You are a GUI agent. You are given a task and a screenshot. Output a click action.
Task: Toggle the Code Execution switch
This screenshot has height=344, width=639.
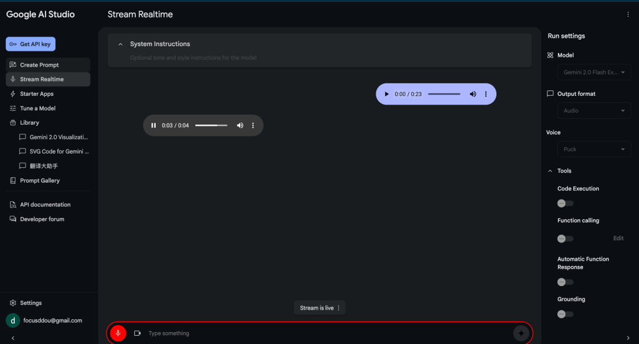click(x=565, y=203)
